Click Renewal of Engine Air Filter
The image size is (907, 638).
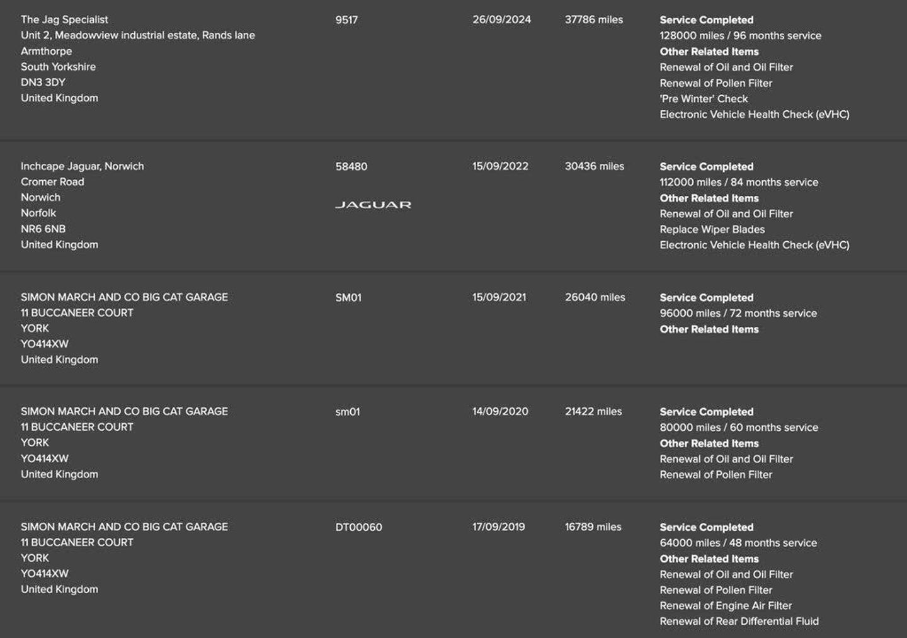pyautogui.click(x=726, y=606)
